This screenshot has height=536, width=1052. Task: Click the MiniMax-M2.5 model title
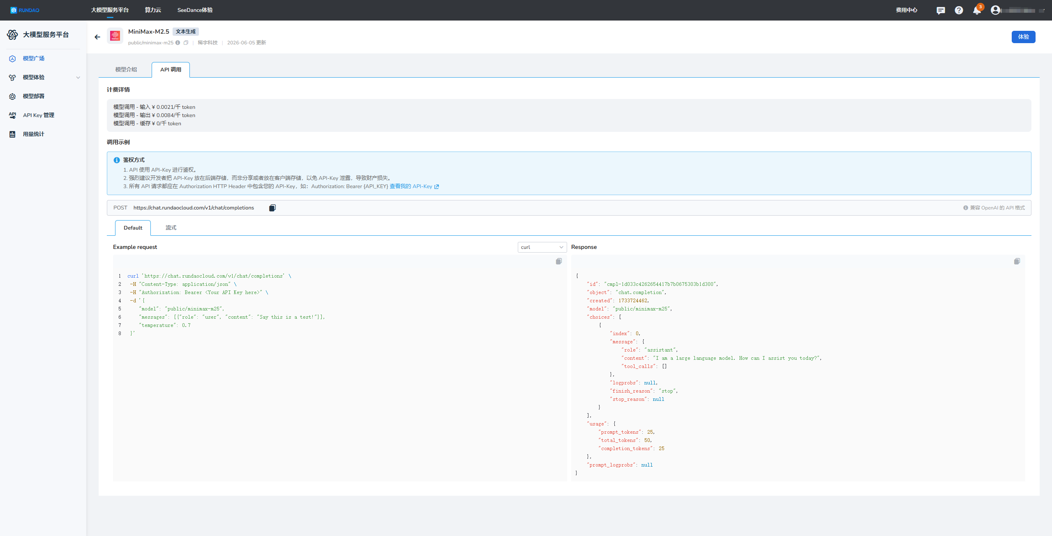[149, 32]
